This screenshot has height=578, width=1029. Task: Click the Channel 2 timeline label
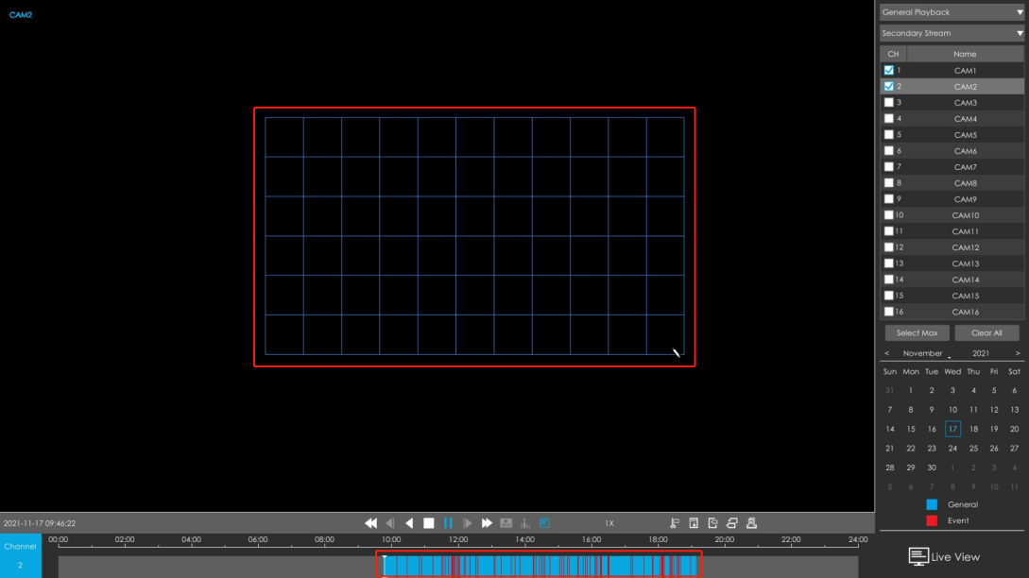point(21,555)
